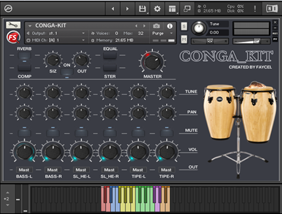Mute the instrument with M button
Screen dimensions: 282x214
[184, 39]
